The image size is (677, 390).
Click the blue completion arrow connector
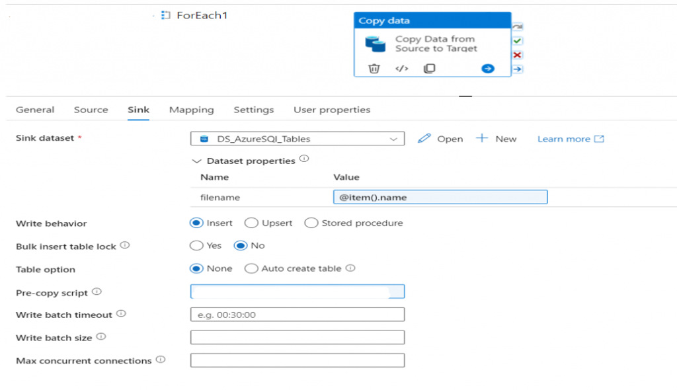(518, 69)
